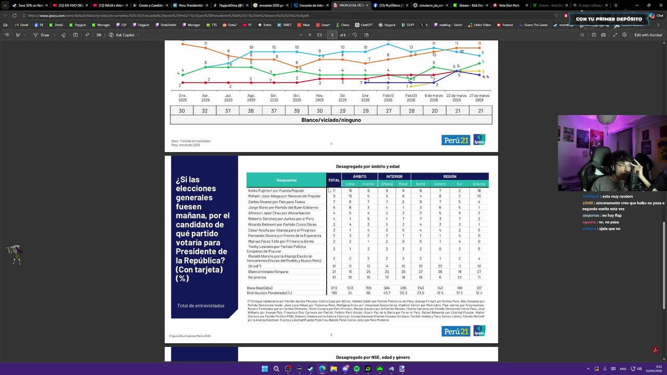
Task: Click the rotate page icon
Action: pos(355,35)
